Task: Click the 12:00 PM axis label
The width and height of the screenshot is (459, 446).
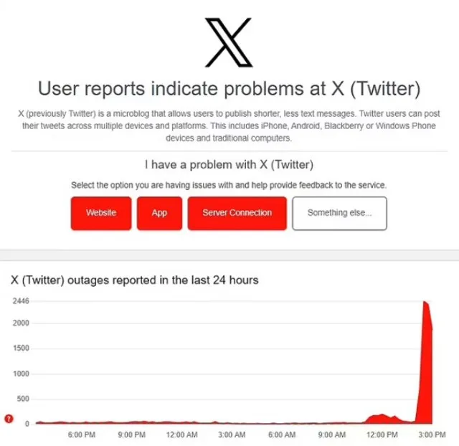Action: (x=382, y=435)
